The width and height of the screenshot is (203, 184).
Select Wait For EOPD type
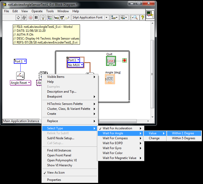click(x=121, y=143)
